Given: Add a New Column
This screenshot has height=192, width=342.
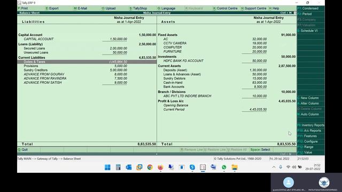Looking at the screenshot, I should click(x=310, y=98).
